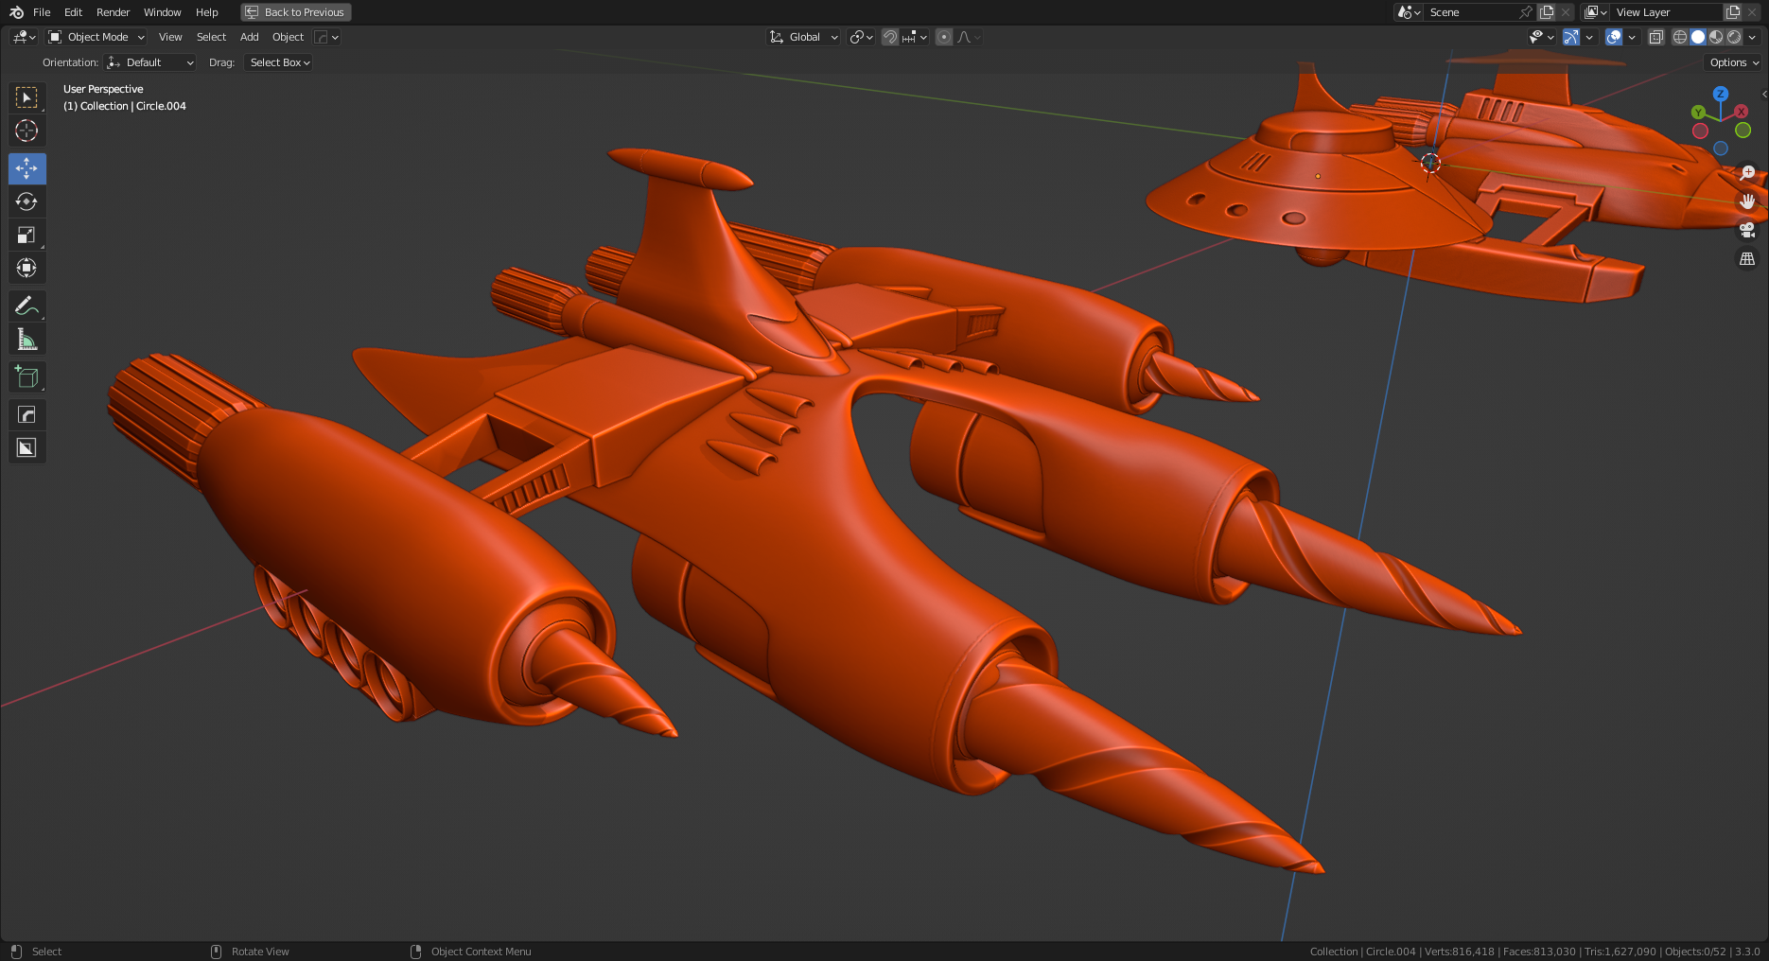Click the navigation gizmo blue Z axis
This screenshot has width=1769, height=961.
pyautogui.click(x=1721, y=94)
